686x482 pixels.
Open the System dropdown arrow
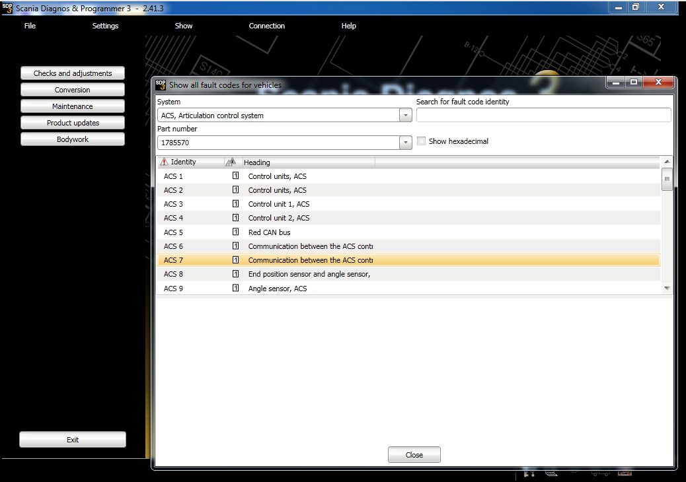pos(406,116)
